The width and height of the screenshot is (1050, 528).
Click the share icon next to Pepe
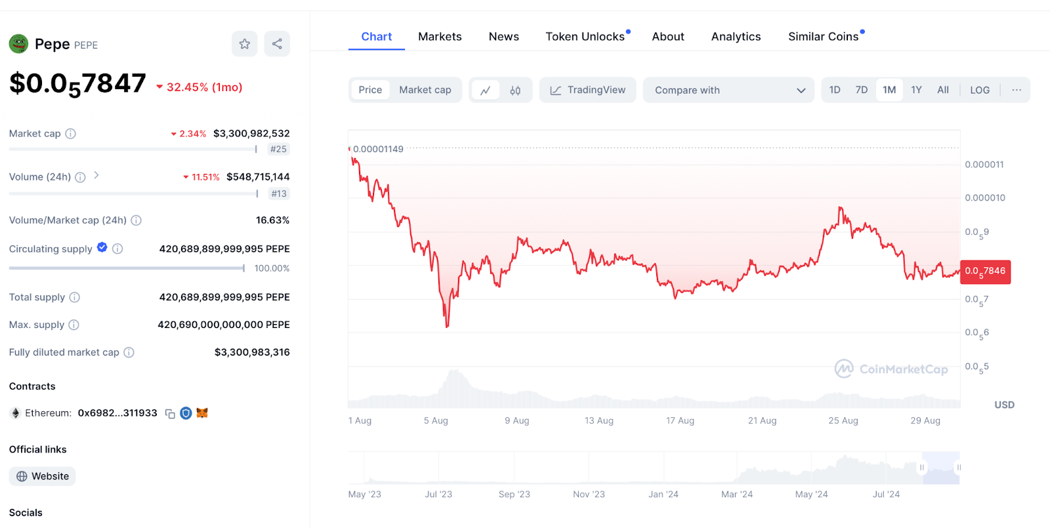tap(277, 44)
